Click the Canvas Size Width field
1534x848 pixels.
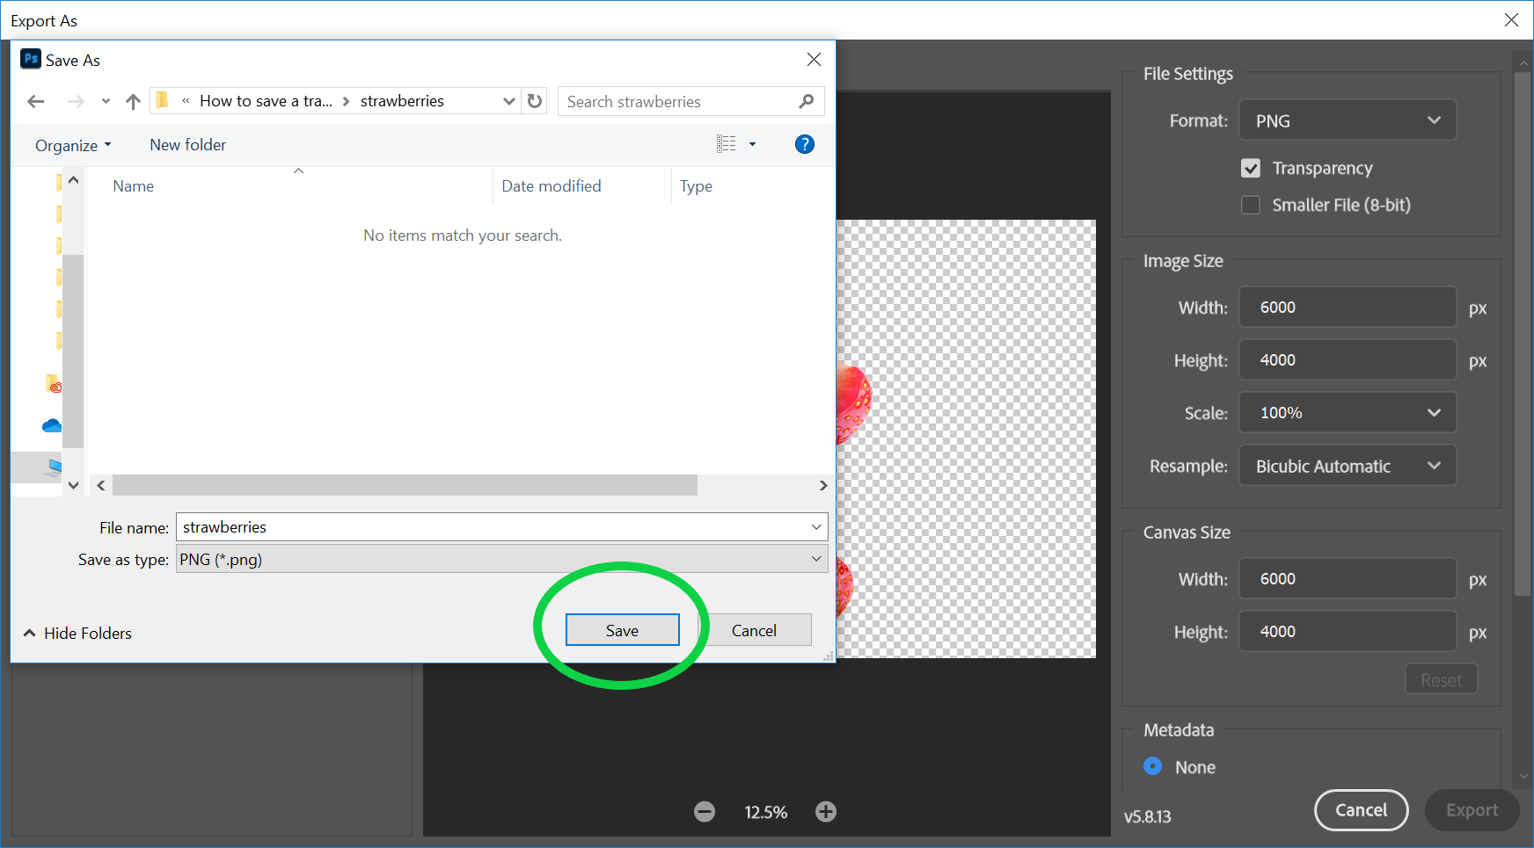click(x=1348, y=578)
